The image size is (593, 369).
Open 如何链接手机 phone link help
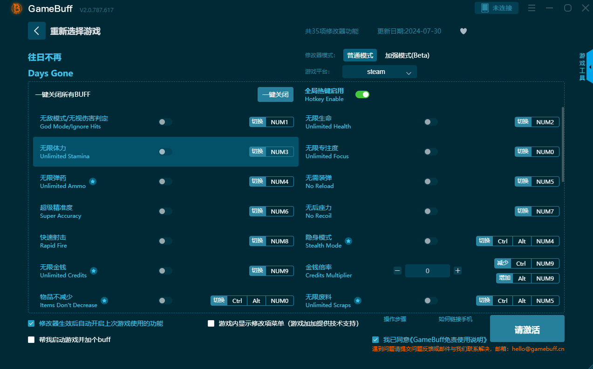[456, 319]
